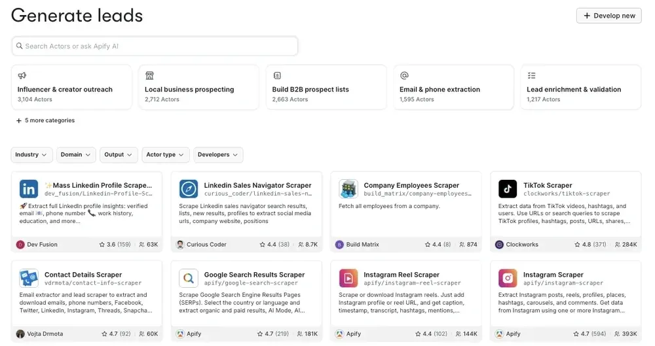Click the TikTok logo icon
This screenshot has width=655, height=346.
pyautogui.click(x=508, y=189)
